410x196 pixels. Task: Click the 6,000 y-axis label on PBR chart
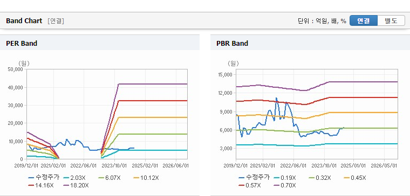pos(227,130)
